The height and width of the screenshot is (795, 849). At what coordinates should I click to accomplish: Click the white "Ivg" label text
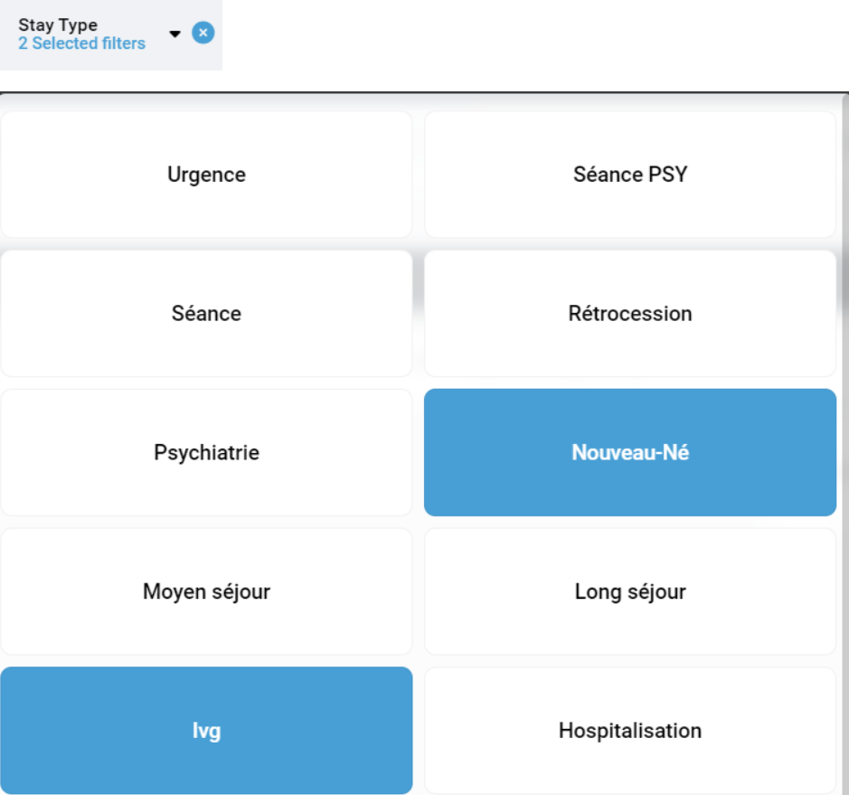coord(206,731)
